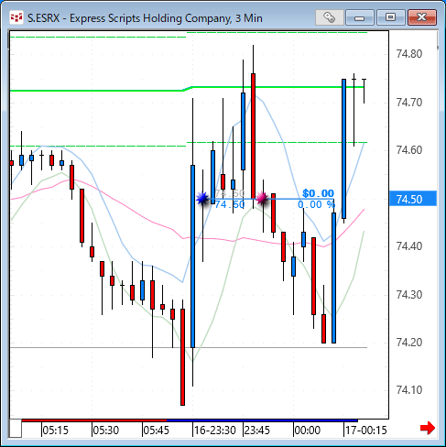Click the 74.70 price scale label
Viewport: 446px width, 447px height.
pyautogui.click(x=409, y=103)
